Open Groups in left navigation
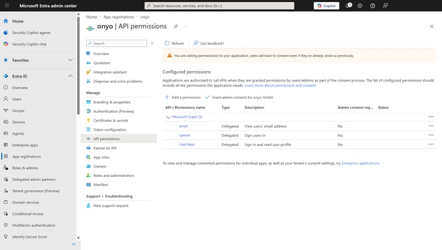442x250 pixels. pyautogui.click(x=18, y=111)
